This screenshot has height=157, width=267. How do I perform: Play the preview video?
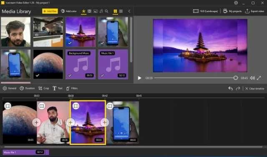click(139, 78)
